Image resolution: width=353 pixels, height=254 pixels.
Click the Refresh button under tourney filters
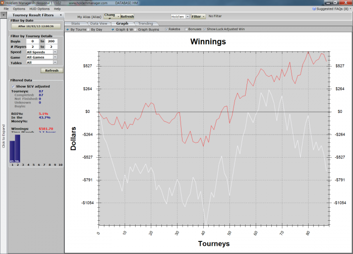point(52,71)
